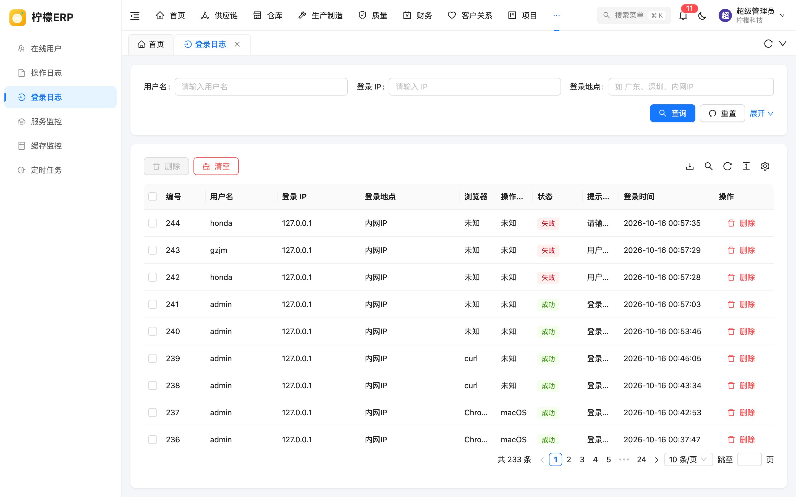Focus the 登录 IP input field
The height and width of the screenshot is (497, 796).
click(475, 87)
